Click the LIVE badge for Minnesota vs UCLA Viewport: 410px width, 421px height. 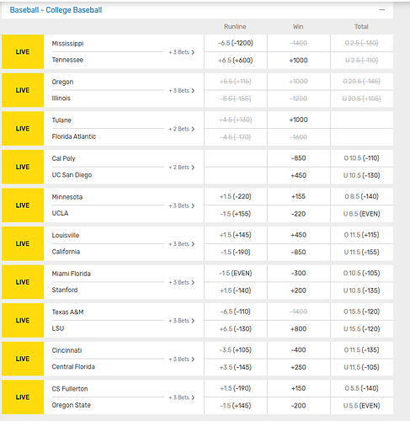23,205
